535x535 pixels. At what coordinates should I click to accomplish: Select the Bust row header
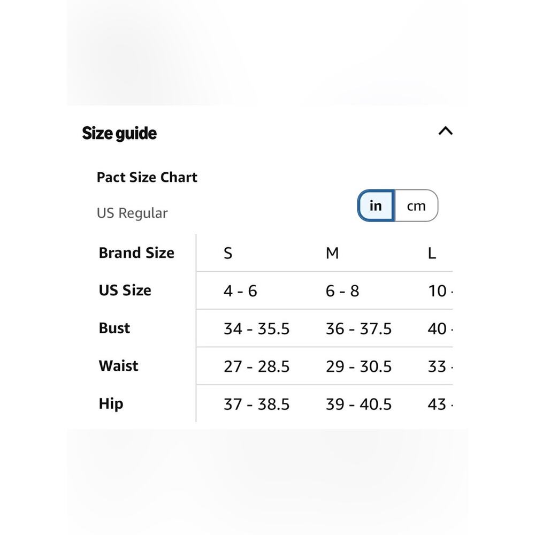[114, 328]
